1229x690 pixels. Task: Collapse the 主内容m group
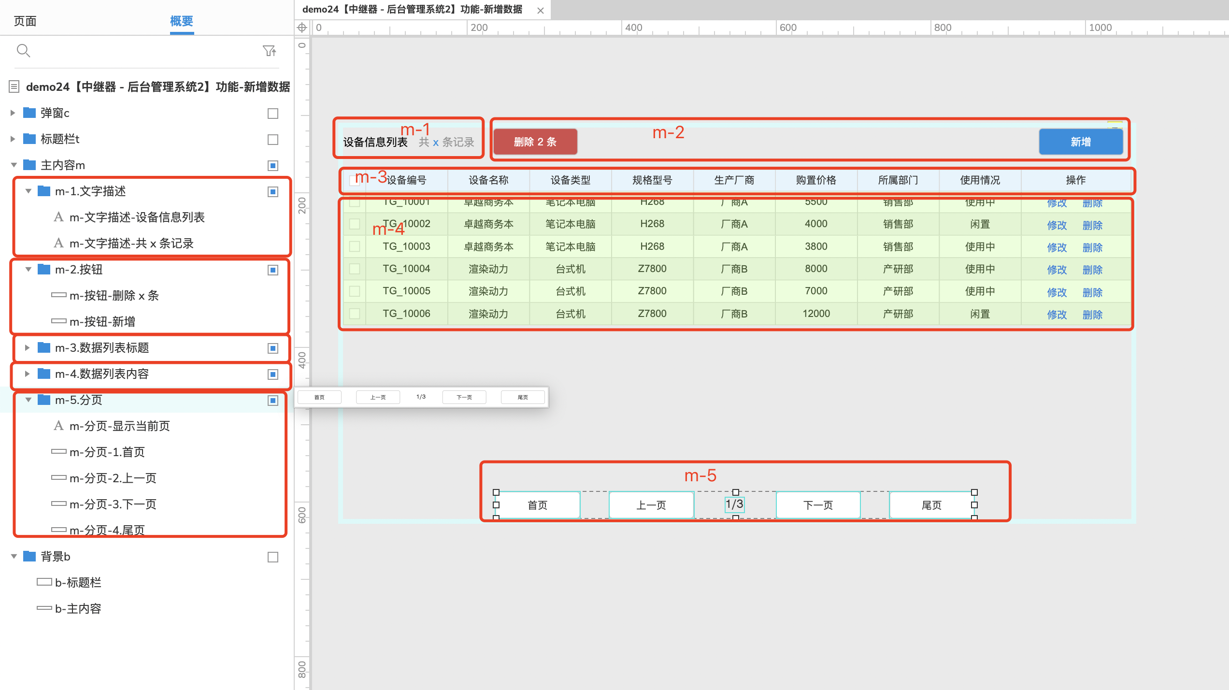pos(14,165)
